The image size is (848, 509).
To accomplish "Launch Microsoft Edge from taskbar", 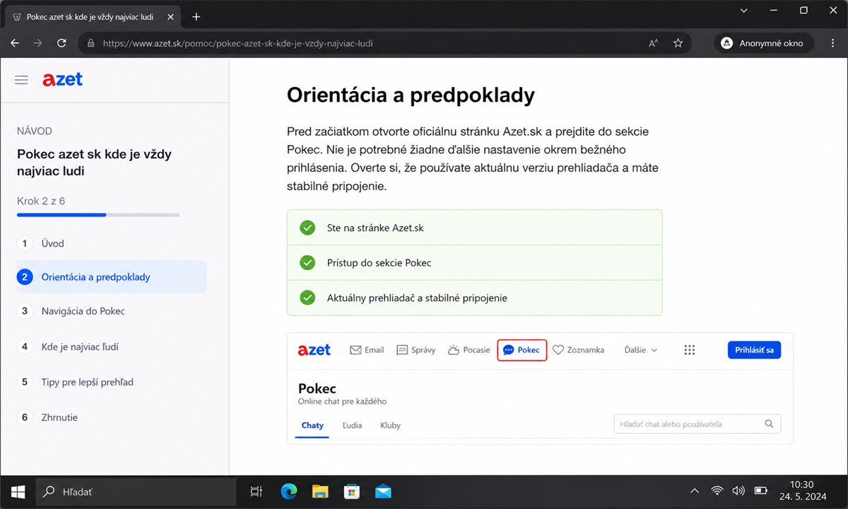I will 288,491.
